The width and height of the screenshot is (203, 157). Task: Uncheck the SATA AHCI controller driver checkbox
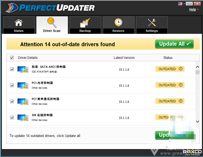[12, 69]
